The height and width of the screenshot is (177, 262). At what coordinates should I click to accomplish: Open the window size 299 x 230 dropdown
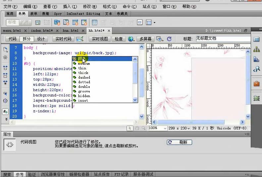(179, 128)
